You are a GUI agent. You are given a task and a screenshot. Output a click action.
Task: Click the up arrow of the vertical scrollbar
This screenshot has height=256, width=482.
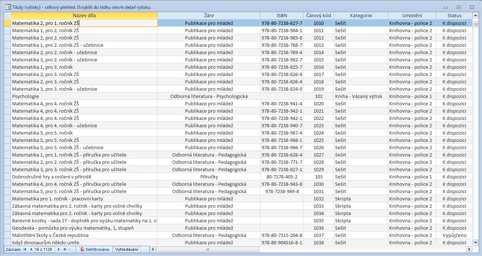[475, 15]
